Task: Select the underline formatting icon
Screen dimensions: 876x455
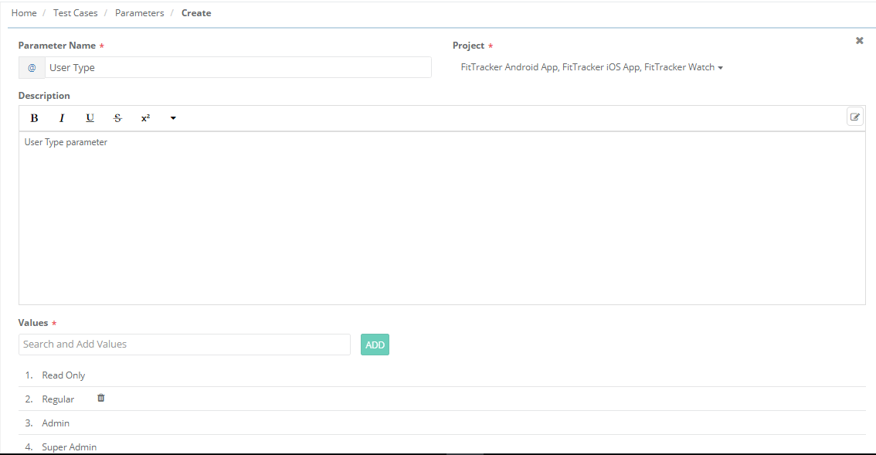Action: pos(90,117)
